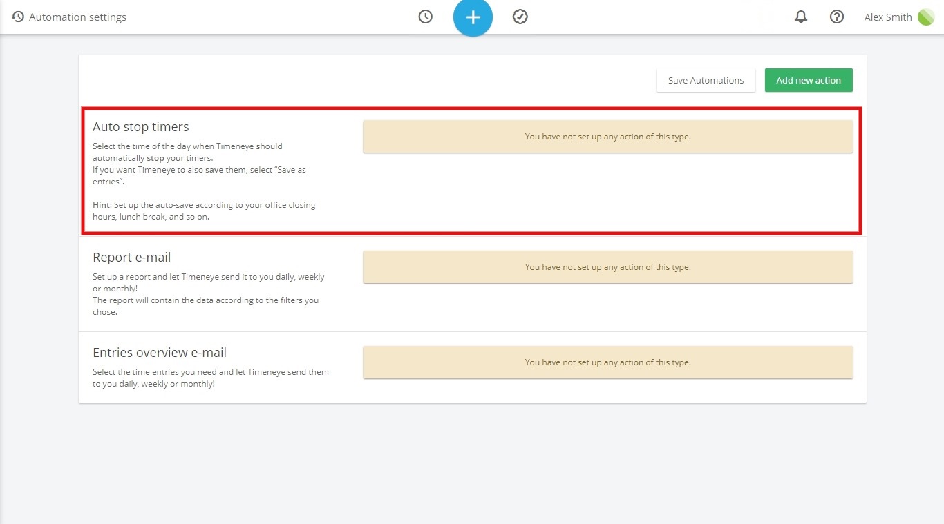Click the sentence mentioning "Save as entries"

point(199,175)
